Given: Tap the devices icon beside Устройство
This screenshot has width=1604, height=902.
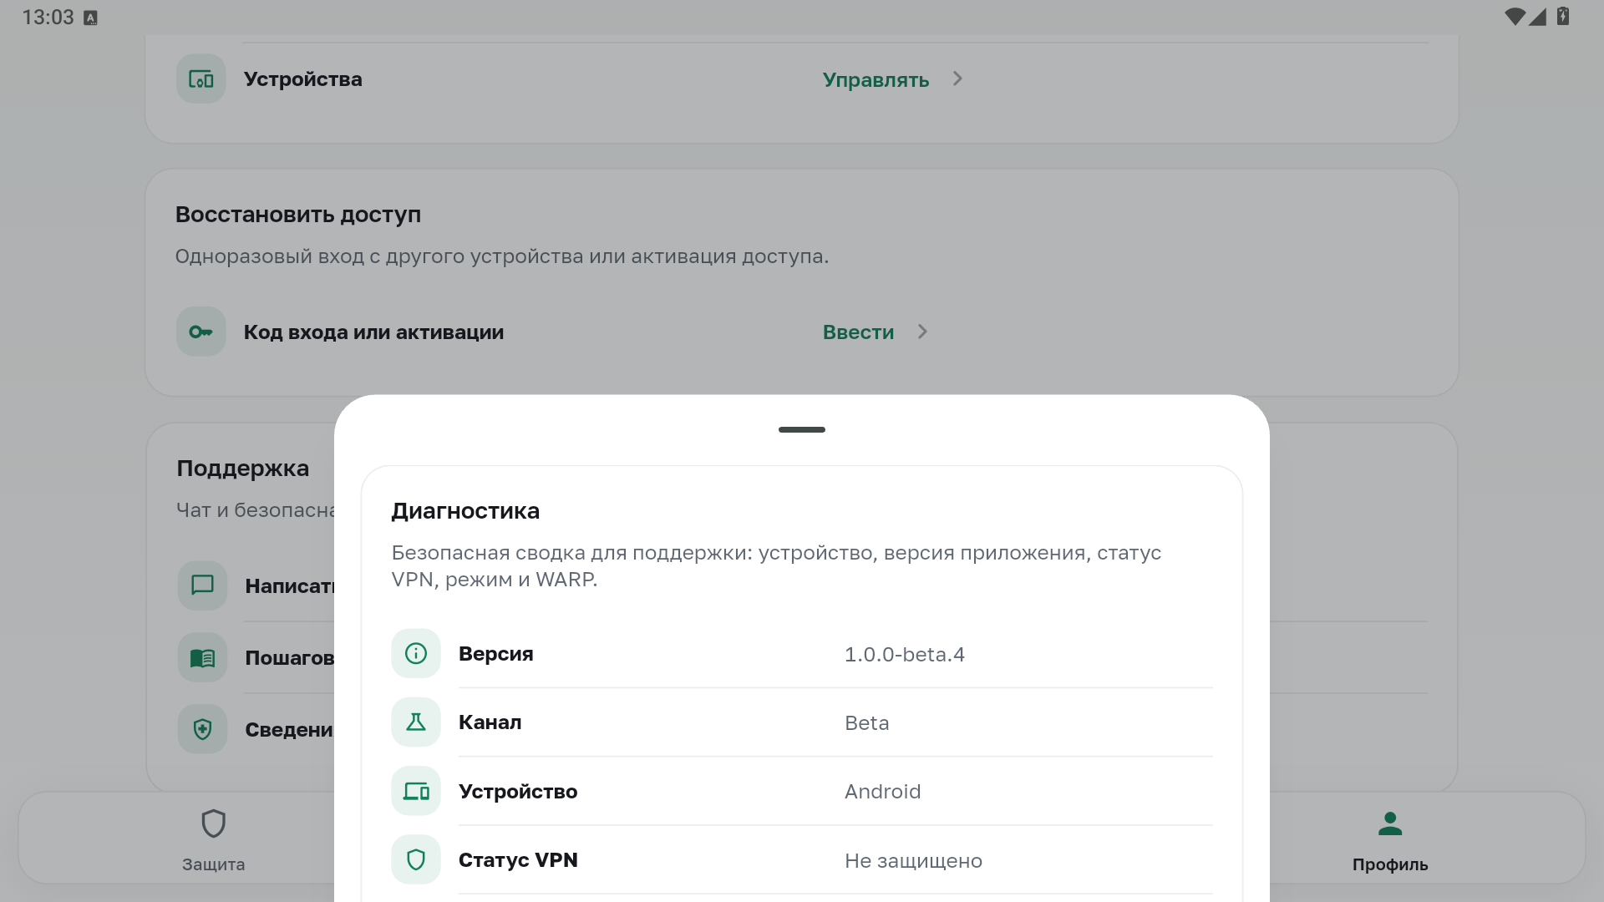Looking at the screenshot, I should 416,791.
